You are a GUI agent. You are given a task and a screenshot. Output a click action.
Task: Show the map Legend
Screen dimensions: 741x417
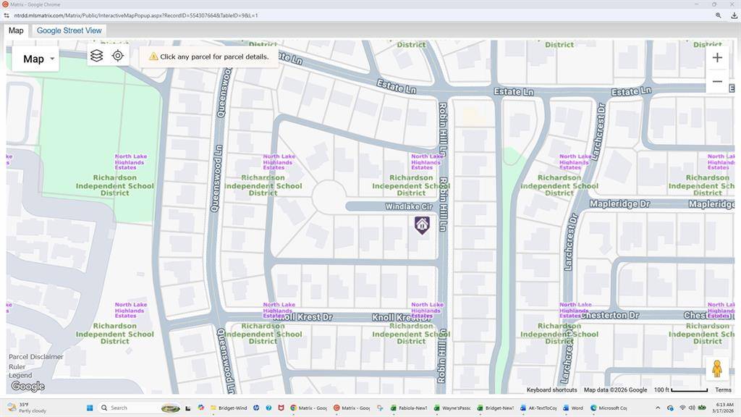(20, 376)
